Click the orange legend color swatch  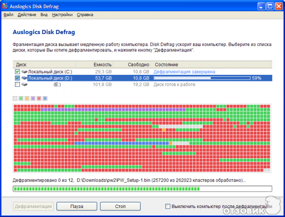pyautogui.click(x=27, y=99)
